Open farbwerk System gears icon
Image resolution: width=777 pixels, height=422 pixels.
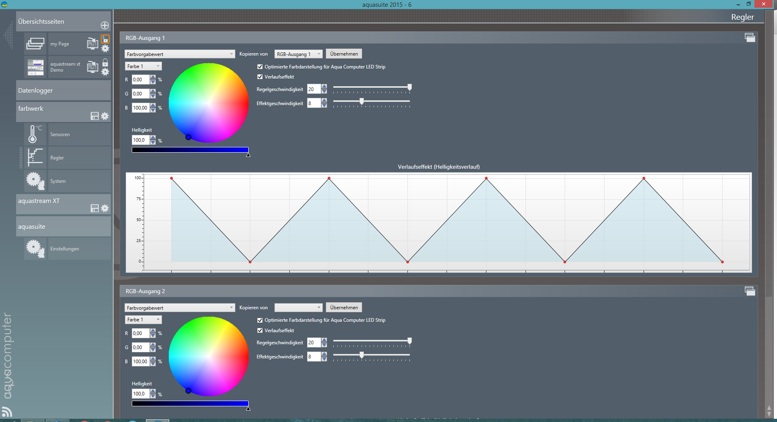pyautogui.click(x=35, y=181)
